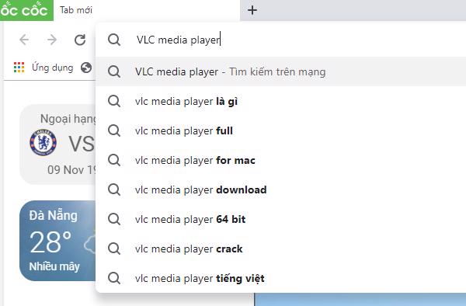Click the Cốc Cốc browser logo button
This screenshot has height=306, width=466.
[x=26, y=10]
